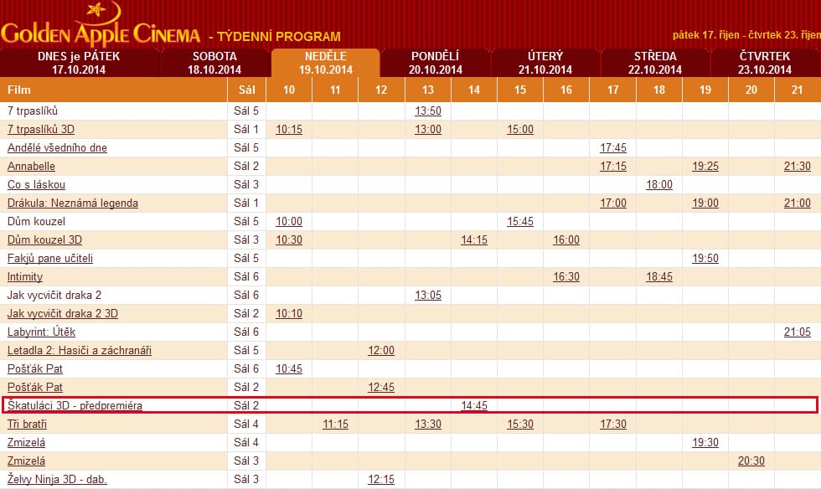Select the Dnes je Pátek 17.10.2014 tab
The image size is (821, 489).
(x=80, y=63)
